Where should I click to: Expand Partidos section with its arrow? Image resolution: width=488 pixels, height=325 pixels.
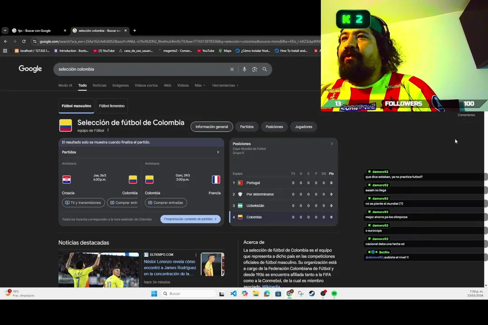pyautogui.click(x=218, y=152)
